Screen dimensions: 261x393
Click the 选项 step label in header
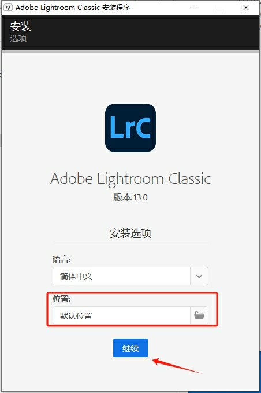pyautogui.click(x=18, y=38)
